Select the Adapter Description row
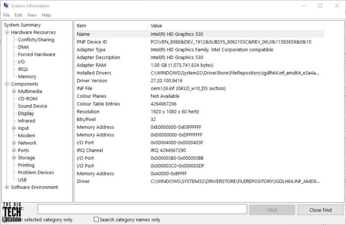This screenshot has width=346, height=225. coord(199,57)
